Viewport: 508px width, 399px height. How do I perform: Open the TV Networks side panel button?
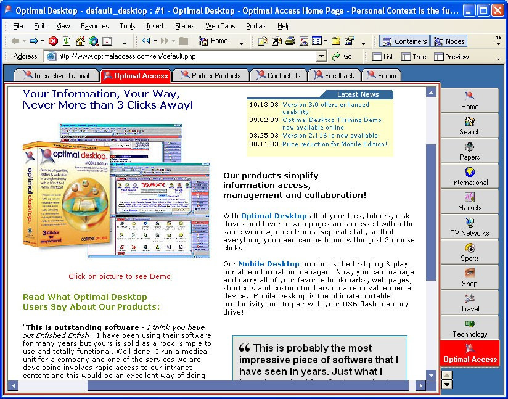pos(470,227)
